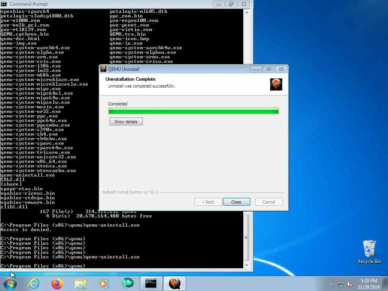Click Command Prompt scrollbar down arrow
The height and width of the screenshot is (291, 388).
(x=246, y=265)
